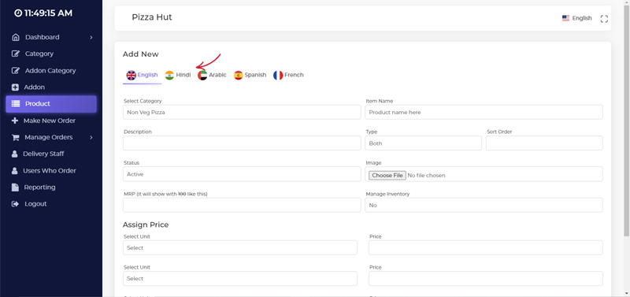The height and width of the screenshot is (297, 630).
Task: Open the Type dropdown showing Both
Action: pos(423,143)
